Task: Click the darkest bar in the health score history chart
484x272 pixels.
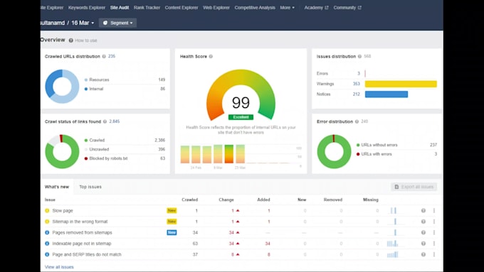Action: (x=229, y=154)
